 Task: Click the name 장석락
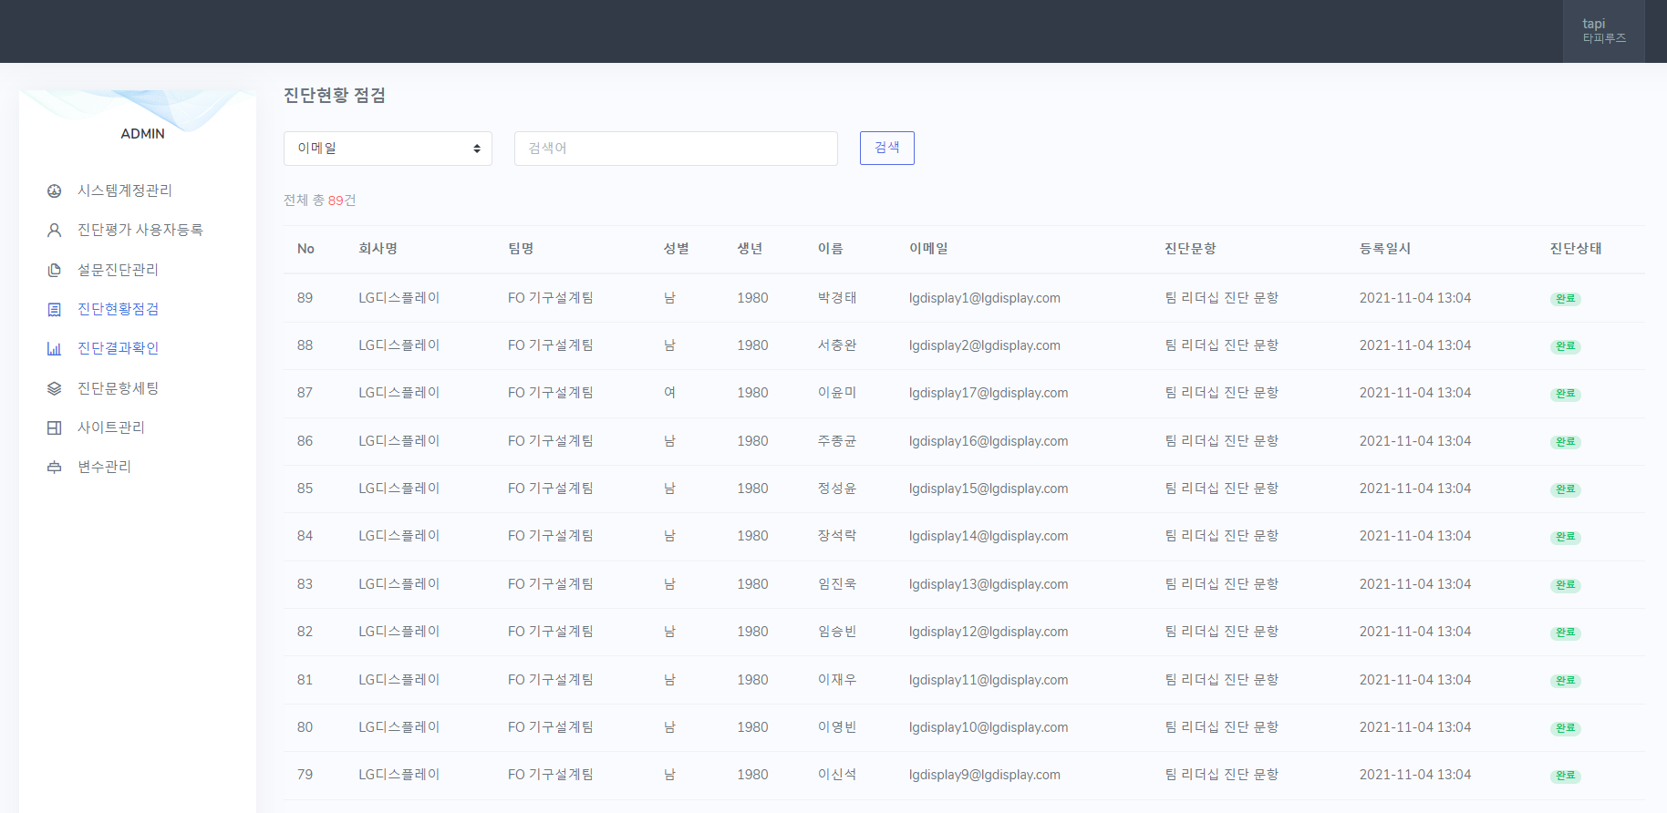837,536
